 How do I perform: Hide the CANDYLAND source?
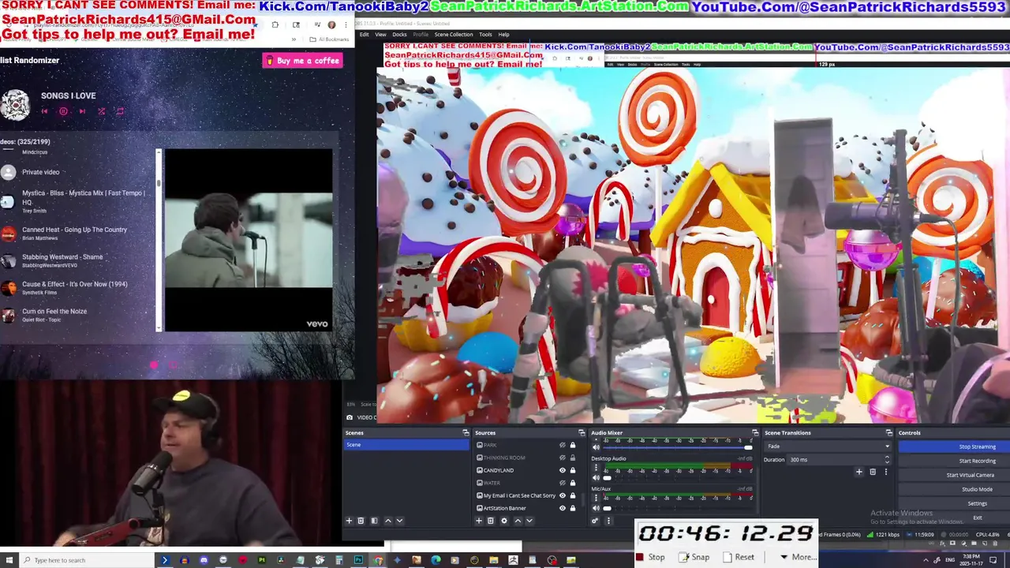pos(563,470)
